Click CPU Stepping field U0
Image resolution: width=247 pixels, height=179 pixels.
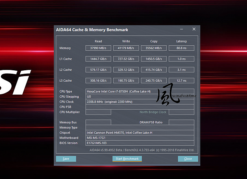140,97
